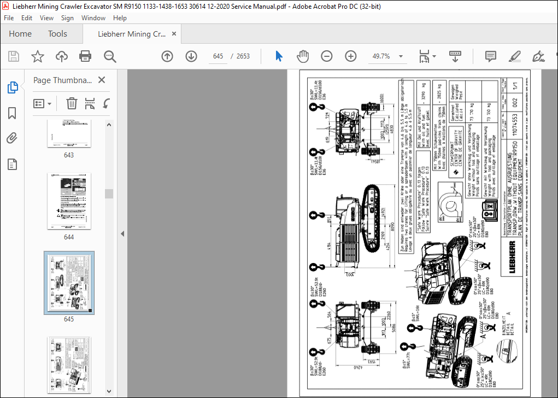Click the thumbnail panel scrollbar handle
558x398 pixels.
109,194
